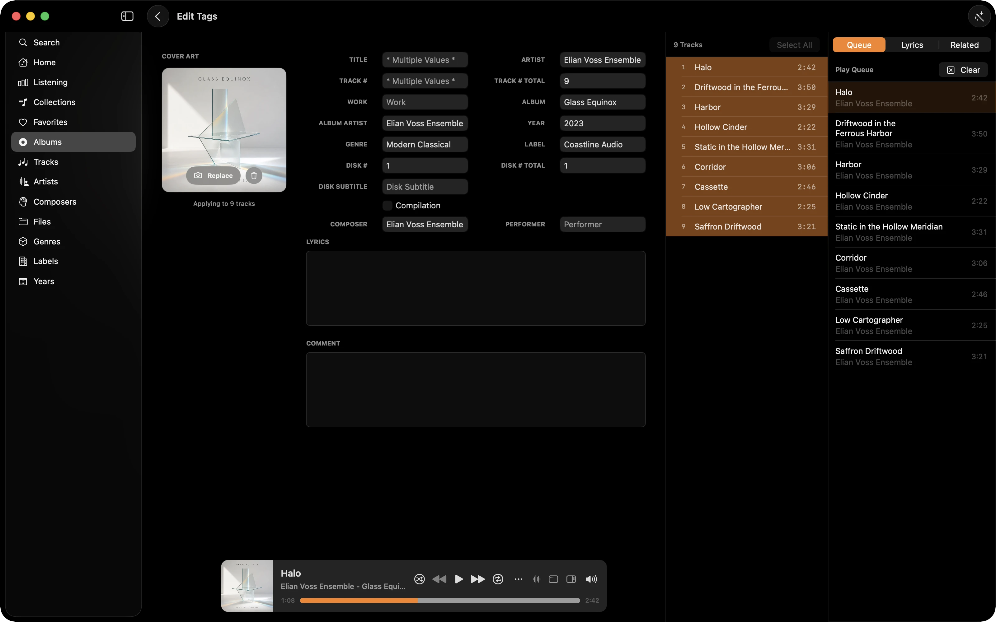This screenshot has width=996, height=622.
Task: Click the Label field Coastline Audio
Action: (603, 144)
